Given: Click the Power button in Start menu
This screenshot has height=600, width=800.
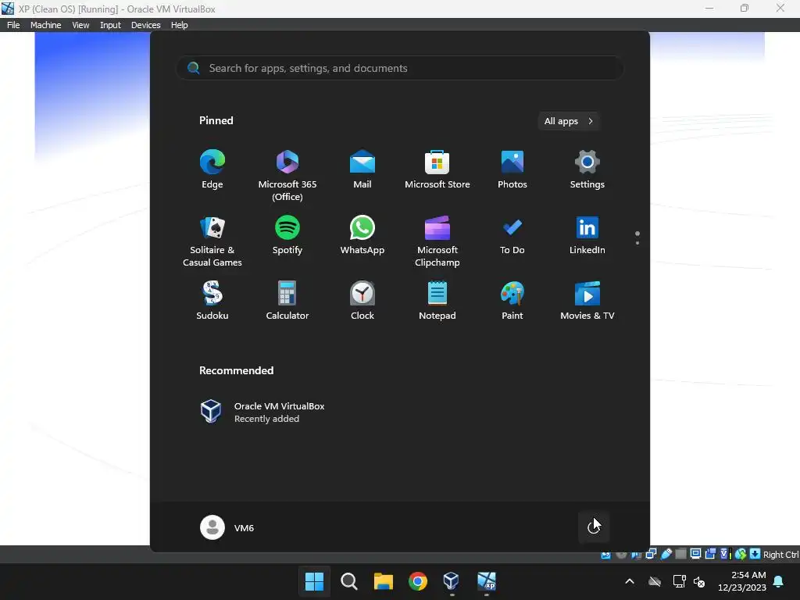Looking at the screenshot, I should coord(594,527).
